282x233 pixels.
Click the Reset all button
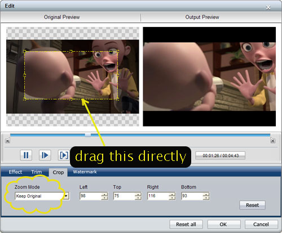186,225
